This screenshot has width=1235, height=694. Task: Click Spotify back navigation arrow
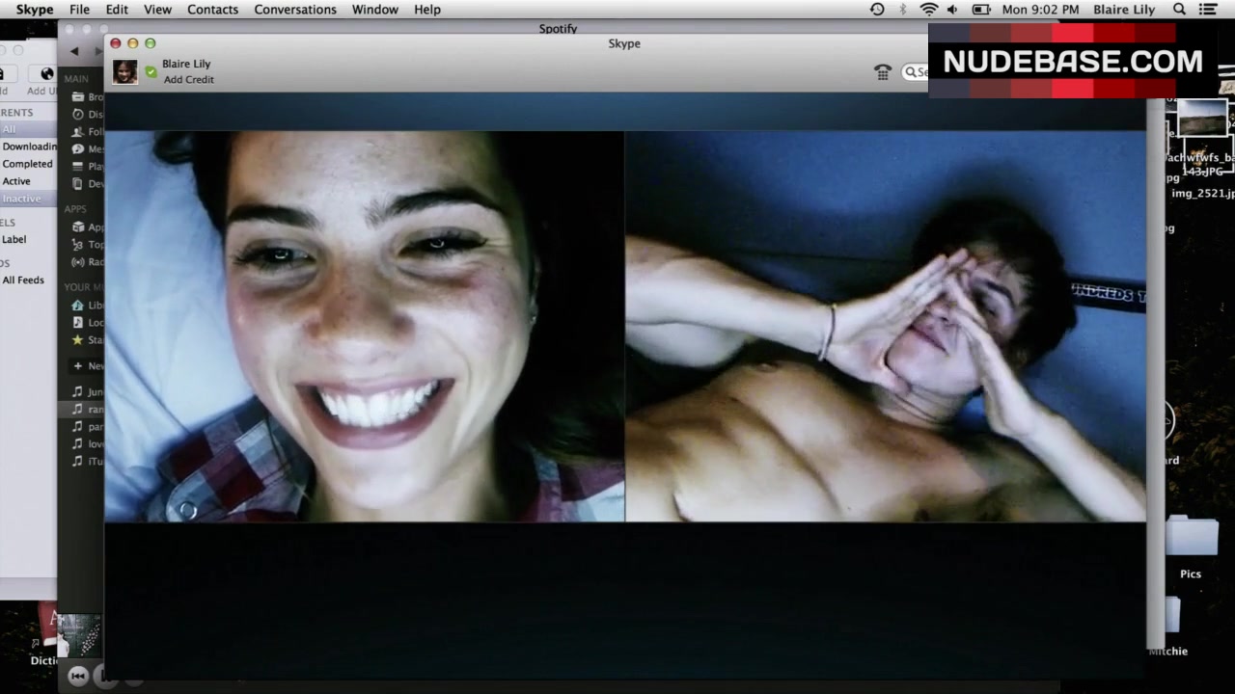[74, 51]
